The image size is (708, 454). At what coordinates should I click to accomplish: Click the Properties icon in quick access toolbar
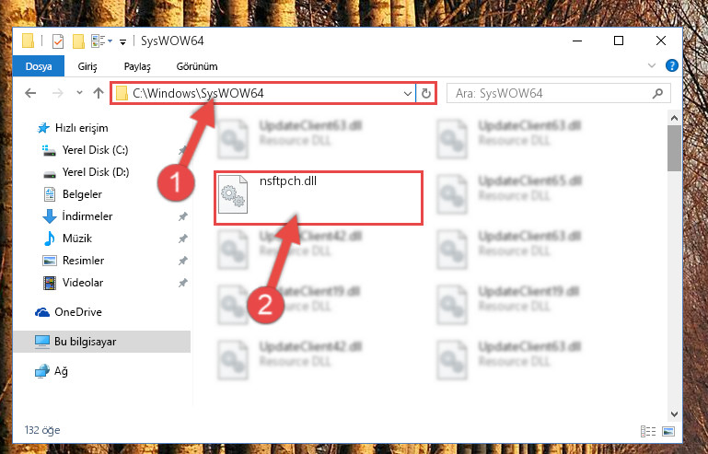click(x=58, y=41)
